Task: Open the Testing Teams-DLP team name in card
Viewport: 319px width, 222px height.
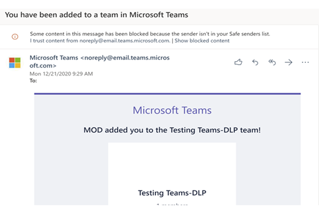Action: pos(172,193)
